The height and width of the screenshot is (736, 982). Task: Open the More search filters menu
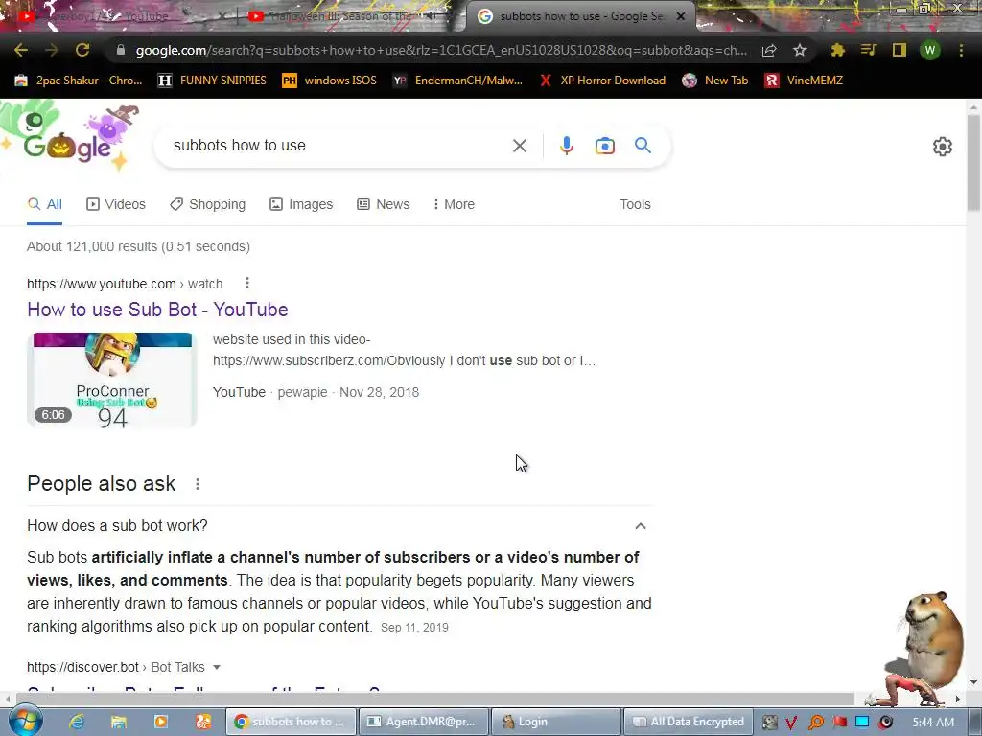click(x=454, y=204)
